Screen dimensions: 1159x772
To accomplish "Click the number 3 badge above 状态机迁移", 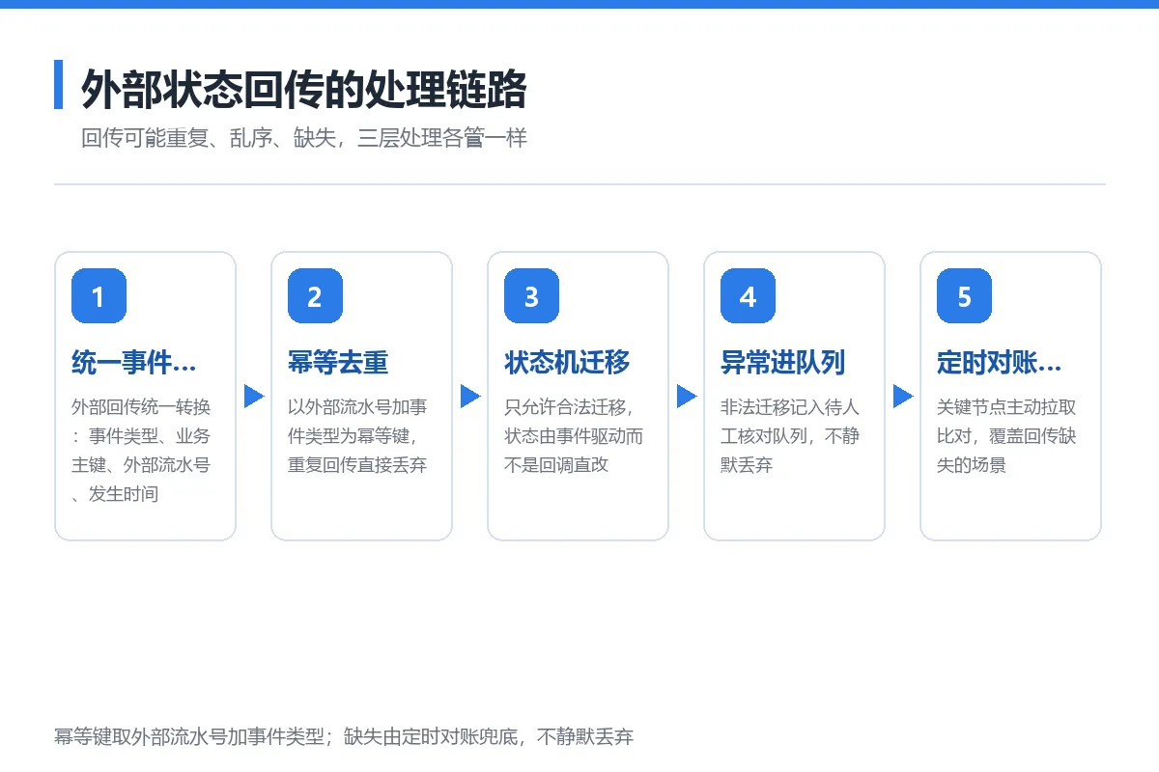I will coord(531,295).
